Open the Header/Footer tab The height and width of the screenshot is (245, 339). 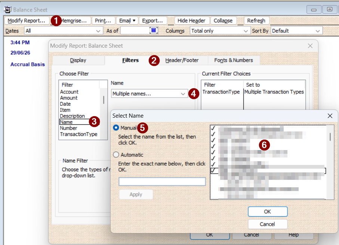[182, 60]
